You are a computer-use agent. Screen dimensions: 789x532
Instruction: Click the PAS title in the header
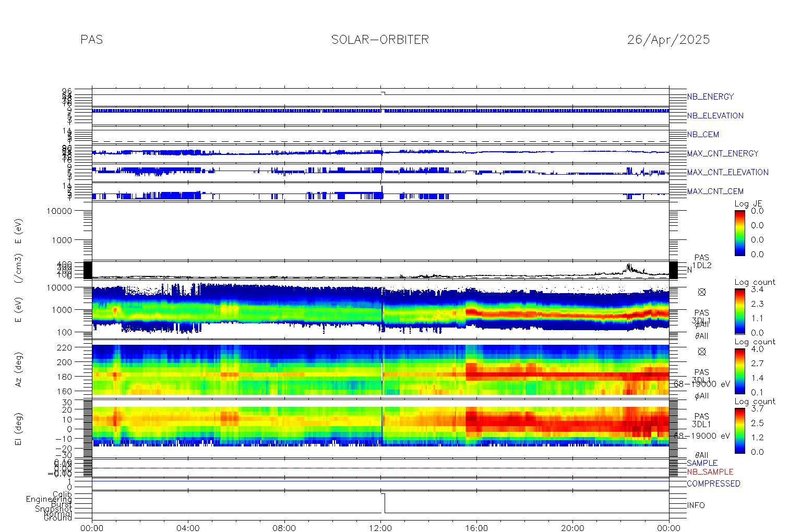[92, 40]
